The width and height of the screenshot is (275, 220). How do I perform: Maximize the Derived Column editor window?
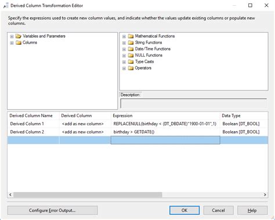[250, 5]
